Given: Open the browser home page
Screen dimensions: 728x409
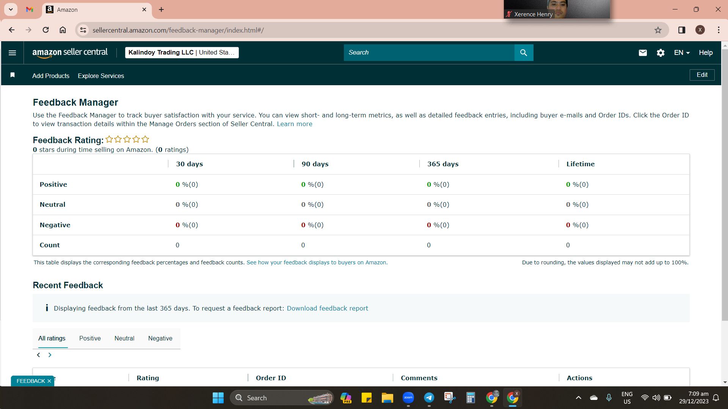Looking at the screenshot, I should [x=63, y=30].
